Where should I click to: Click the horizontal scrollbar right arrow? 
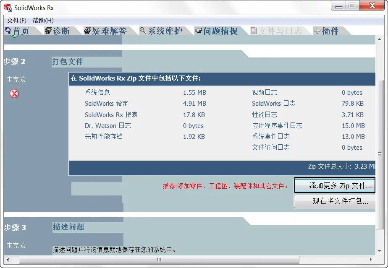[371, 260]
